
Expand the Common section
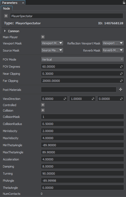point(5,31)
